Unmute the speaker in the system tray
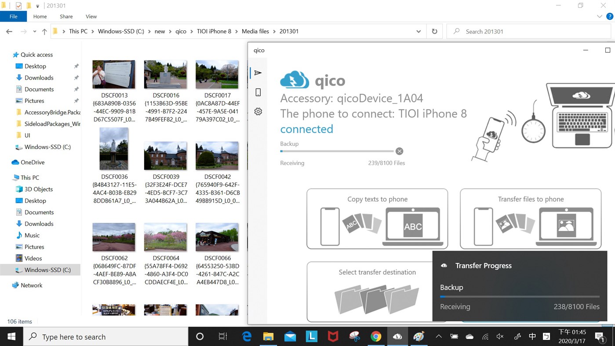Viewport: 615px width, 346px height. click(x=500, y=336)
